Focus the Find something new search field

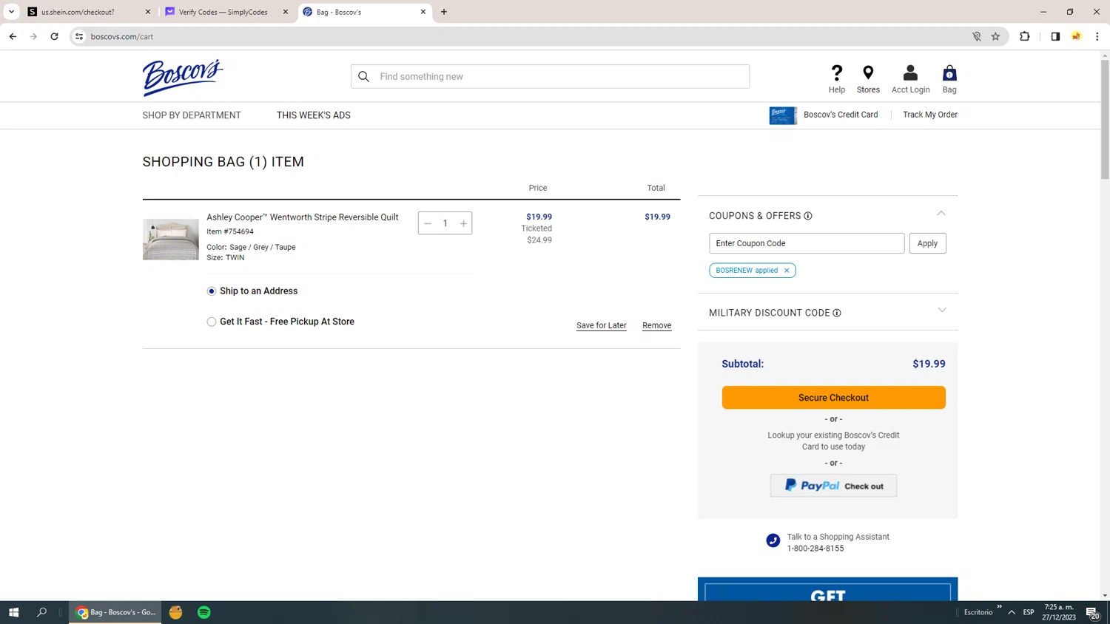550,76
